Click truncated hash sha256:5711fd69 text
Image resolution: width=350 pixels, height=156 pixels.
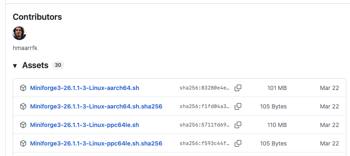(x=204, y=125)
